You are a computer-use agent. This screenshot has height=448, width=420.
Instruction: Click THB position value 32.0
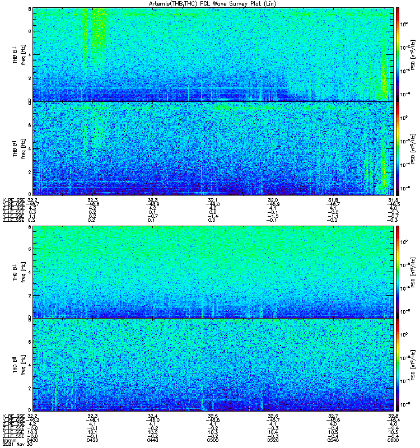point(273,200)
